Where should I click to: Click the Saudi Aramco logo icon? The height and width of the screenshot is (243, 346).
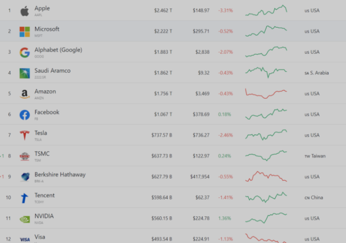(x=25, y=73)
